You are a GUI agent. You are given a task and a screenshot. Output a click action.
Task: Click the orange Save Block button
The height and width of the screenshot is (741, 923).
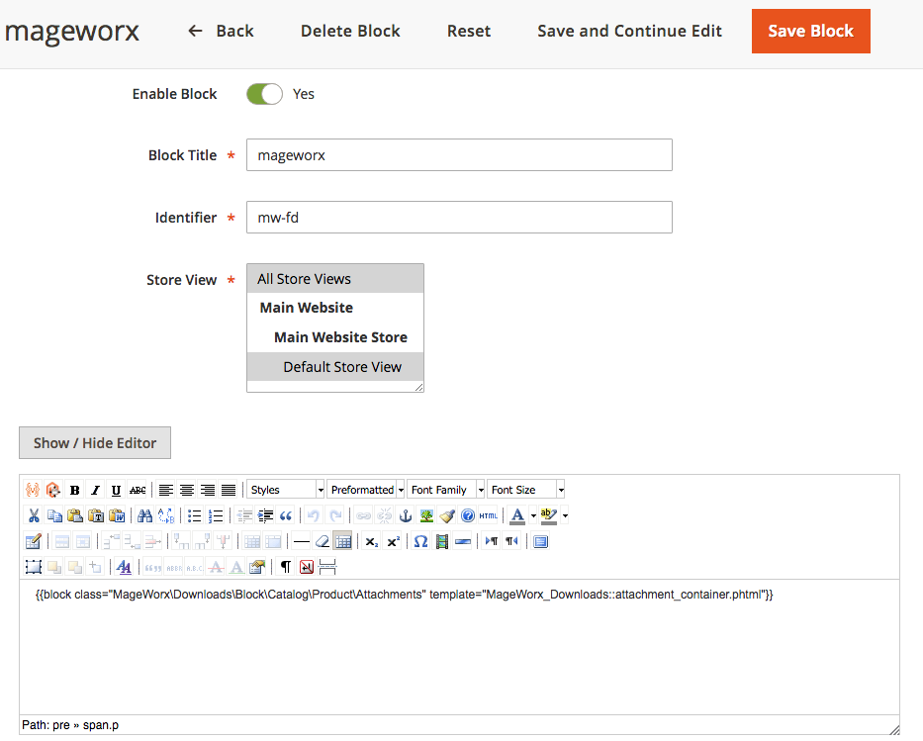tap(810, 32)
